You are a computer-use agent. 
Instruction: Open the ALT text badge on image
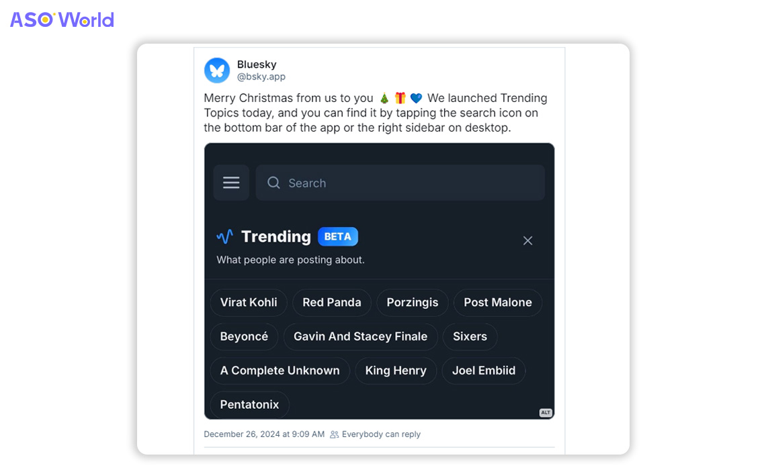pos(545,412)
